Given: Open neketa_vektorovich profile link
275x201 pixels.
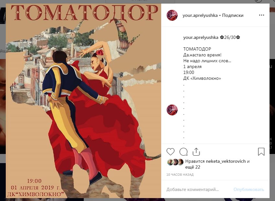Looking at the screenshot, I should [x=225, y=161].
